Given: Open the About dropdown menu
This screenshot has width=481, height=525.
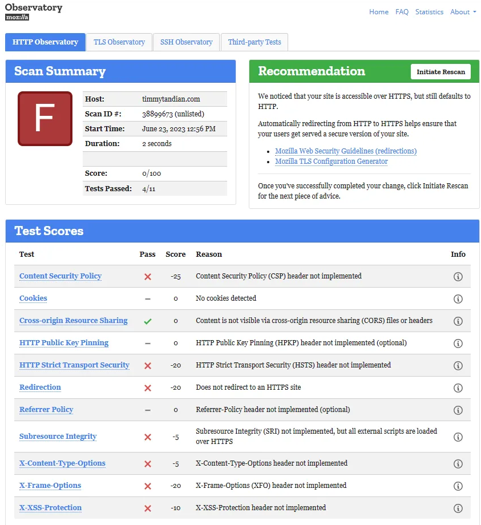Looking at the screenshot, I should (x=463, y=11).
